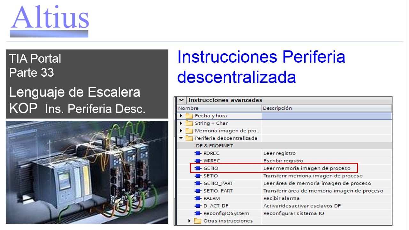
Task: Select the WRREC instruction name
Action: pos(212,161)
